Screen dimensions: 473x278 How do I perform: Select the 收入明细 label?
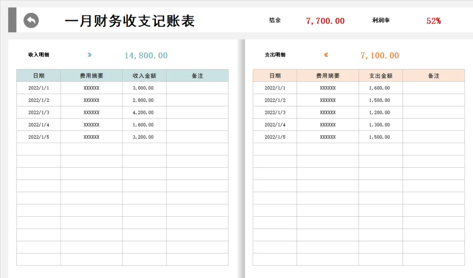39,55
